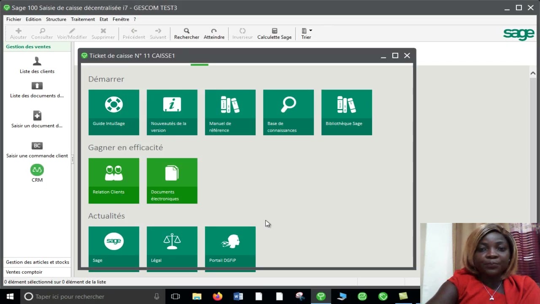Image resolution: width=540 pixels, height=304 pixels.
Task: Open the CRM shortcut in the sidebar
Action: 37,174
